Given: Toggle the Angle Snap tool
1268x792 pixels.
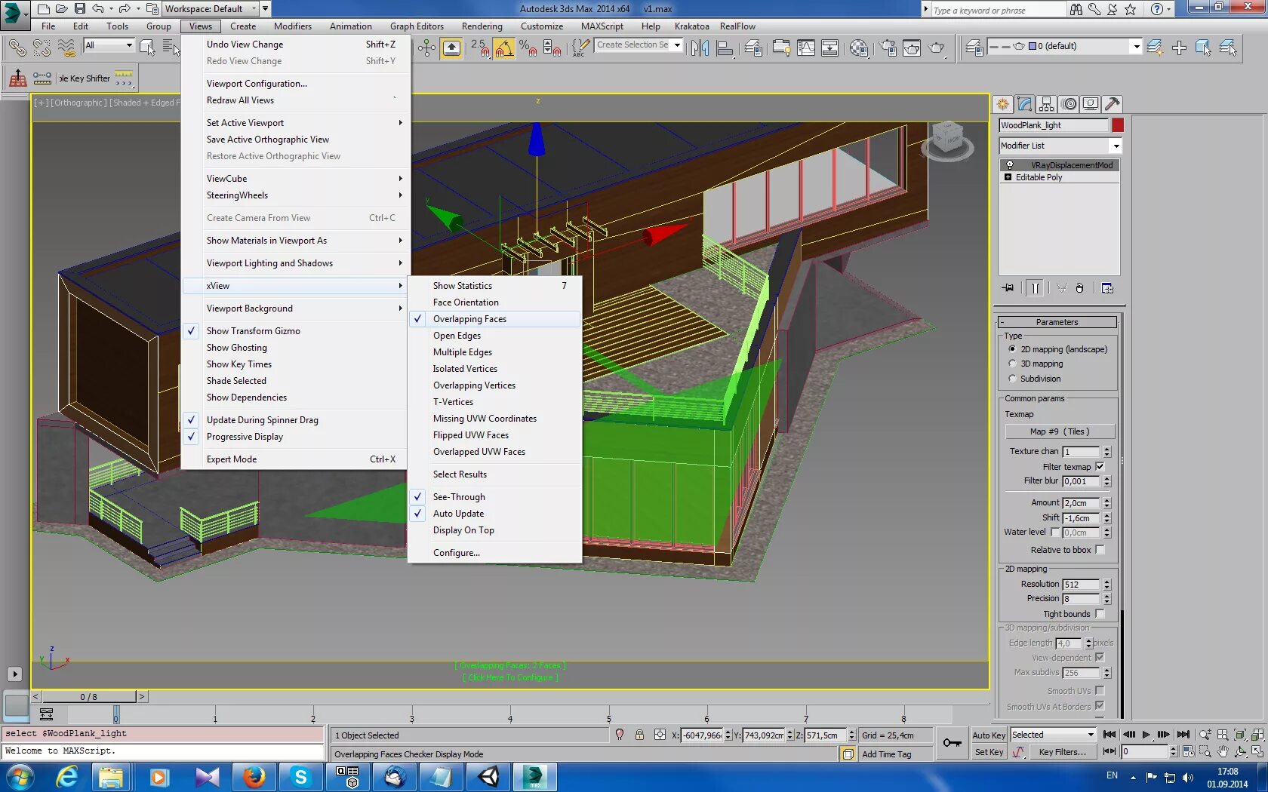Looking at the screenshot, I should tap(503, 48).
